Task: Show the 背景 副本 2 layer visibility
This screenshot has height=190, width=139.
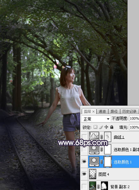Action: pos(84,186)
